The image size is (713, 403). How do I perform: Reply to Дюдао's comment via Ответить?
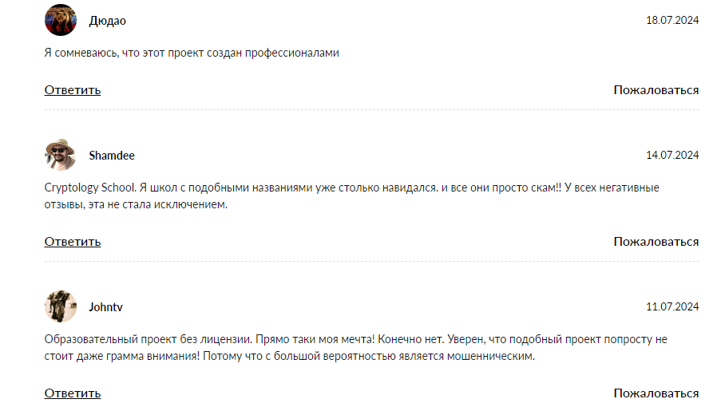click(73, 89)
